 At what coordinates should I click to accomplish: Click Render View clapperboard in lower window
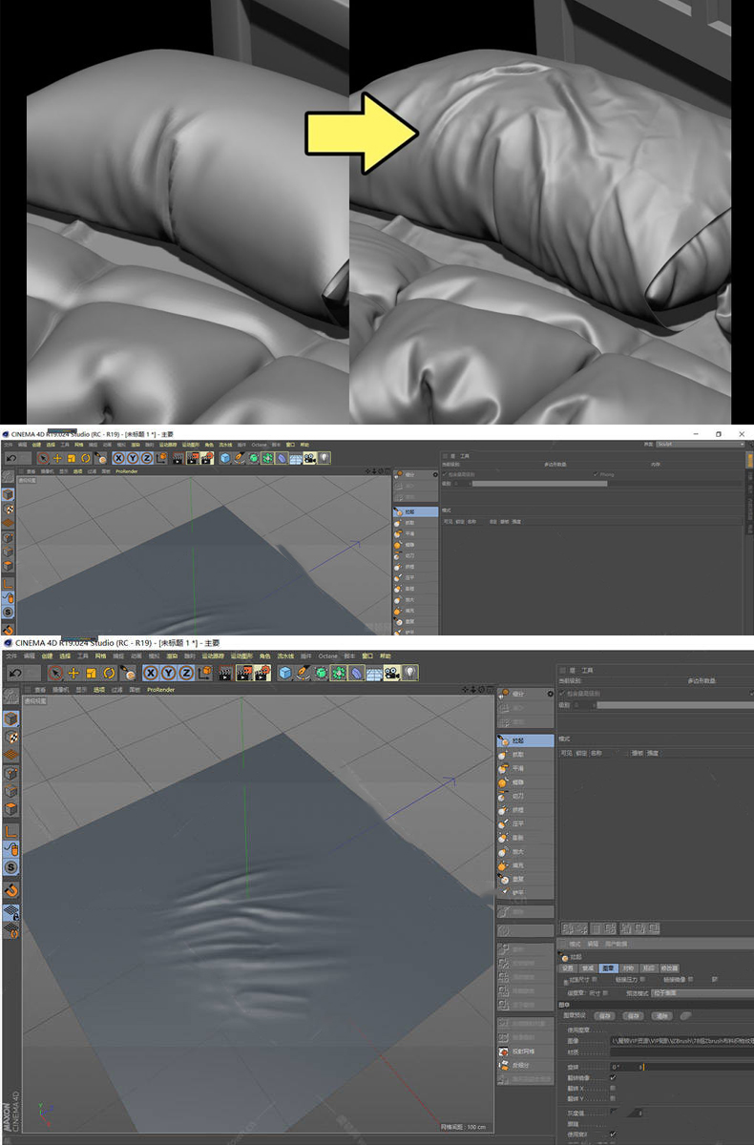[x=226, y=673]
